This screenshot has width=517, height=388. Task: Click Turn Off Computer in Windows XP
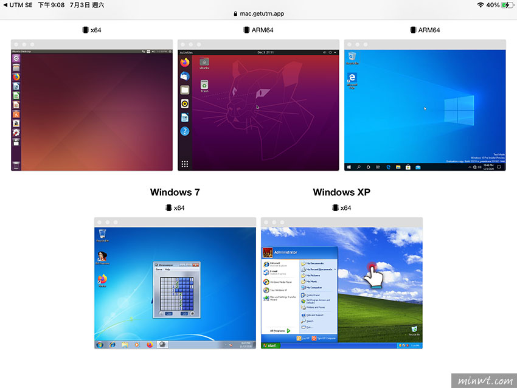tap(324, 338)
